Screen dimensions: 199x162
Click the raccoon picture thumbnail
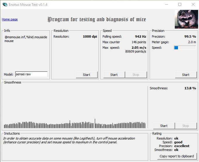click(186, 19)
